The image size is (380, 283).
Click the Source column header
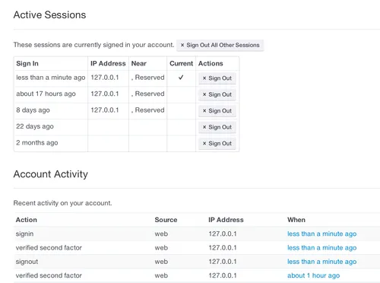point(166,220)
